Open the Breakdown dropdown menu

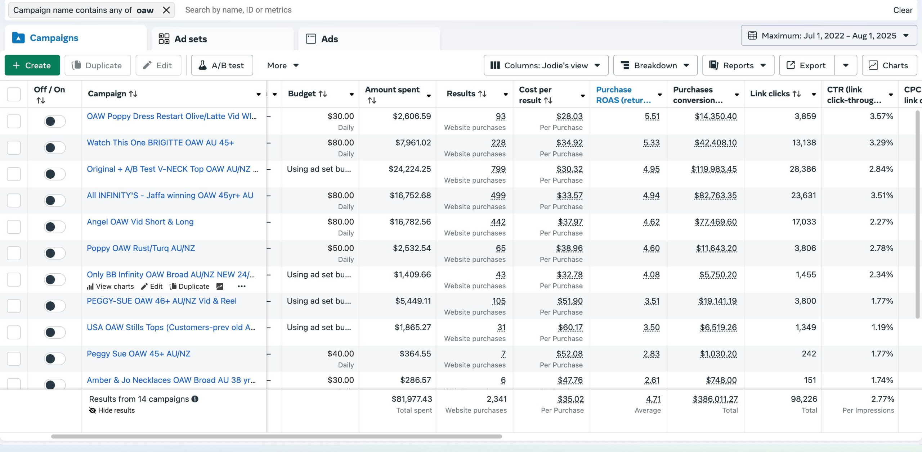pos(655,65)
